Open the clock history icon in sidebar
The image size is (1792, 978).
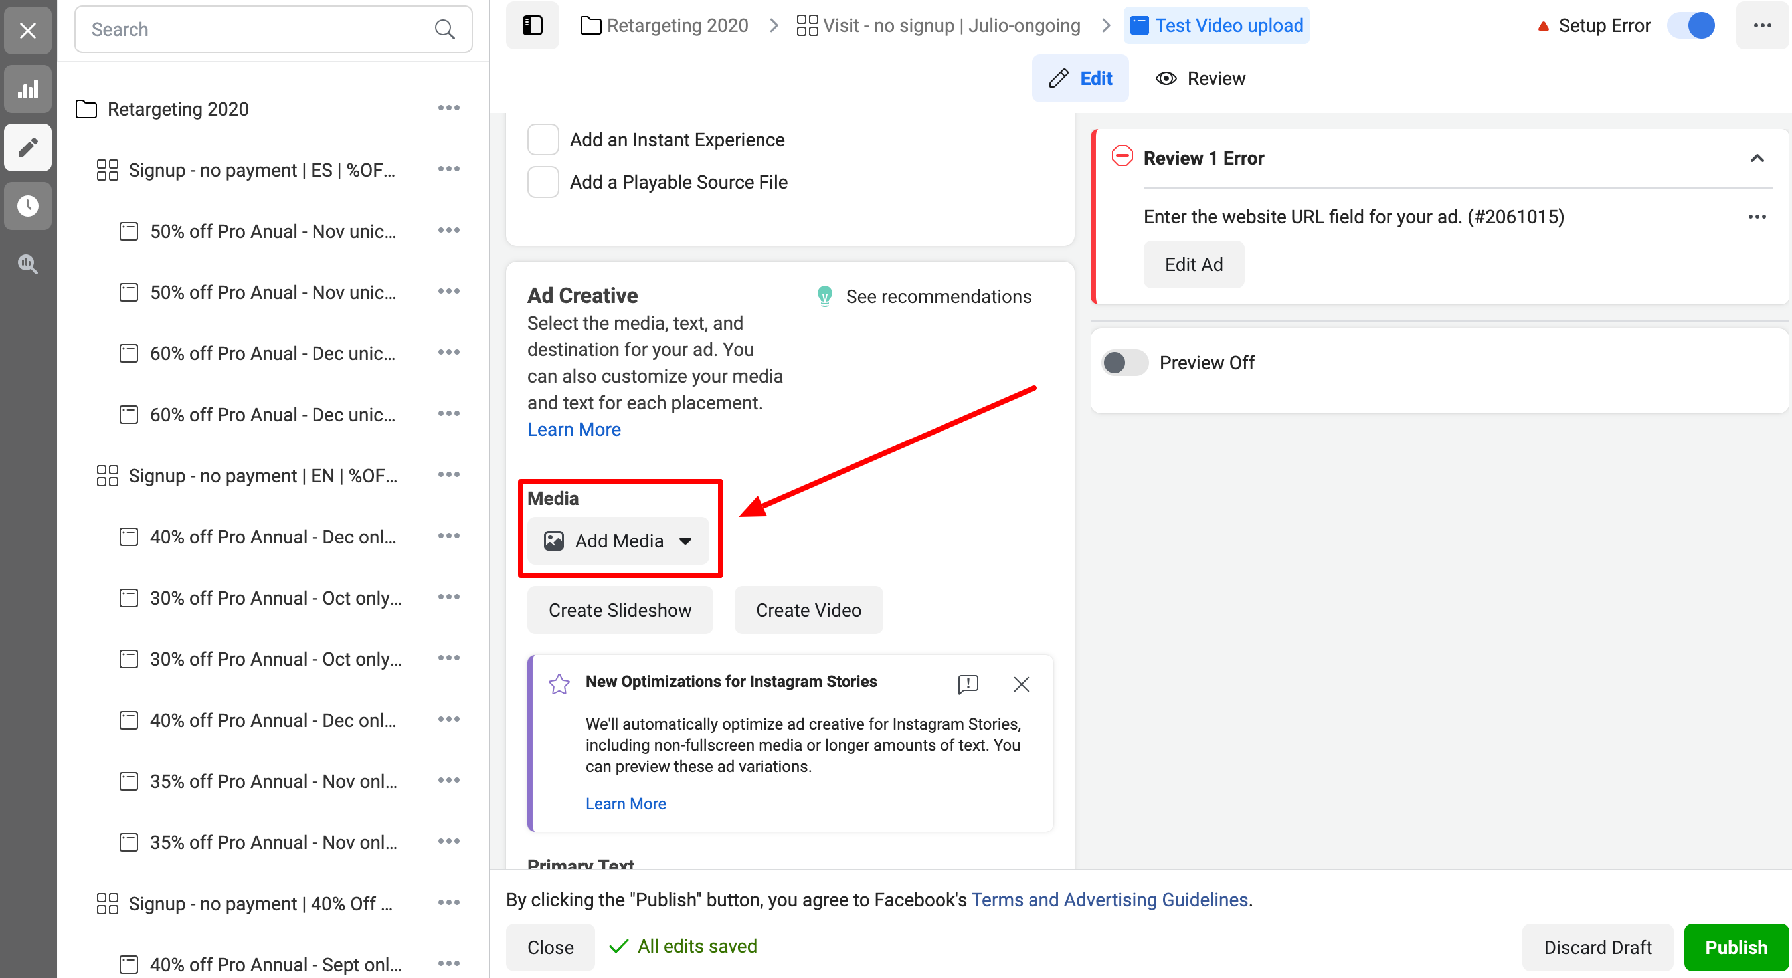point(28,205)
